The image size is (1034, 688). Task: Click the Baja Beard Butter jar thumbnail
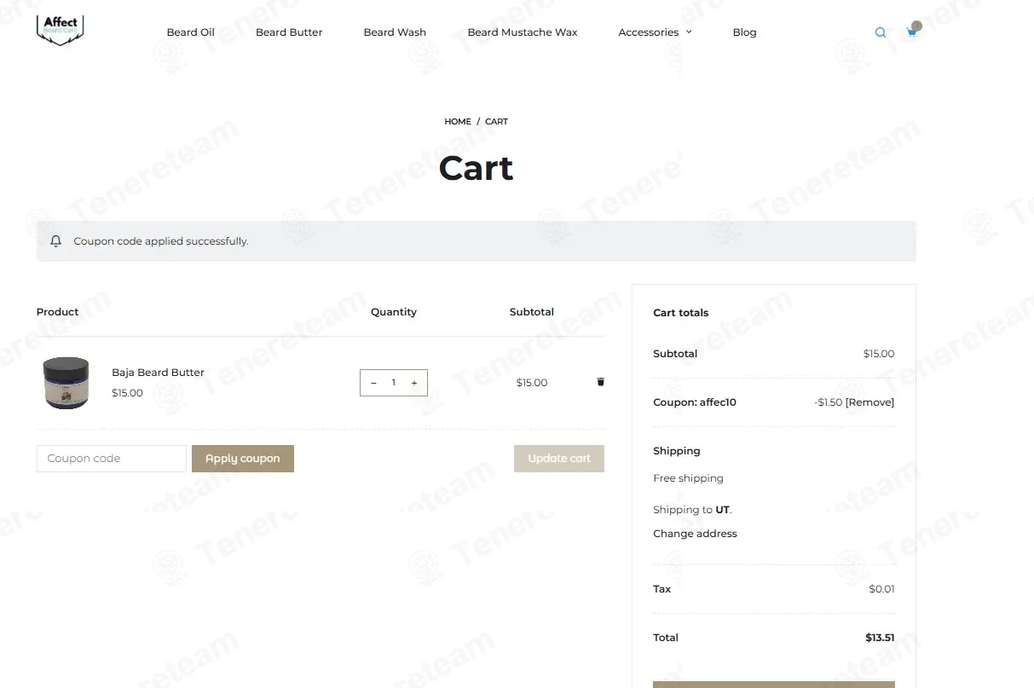(x=66, y=383)
